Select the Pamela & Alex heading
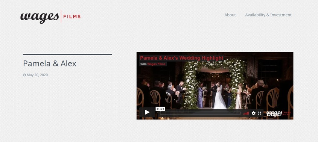 pyautogui.click(x=50, y=63)
